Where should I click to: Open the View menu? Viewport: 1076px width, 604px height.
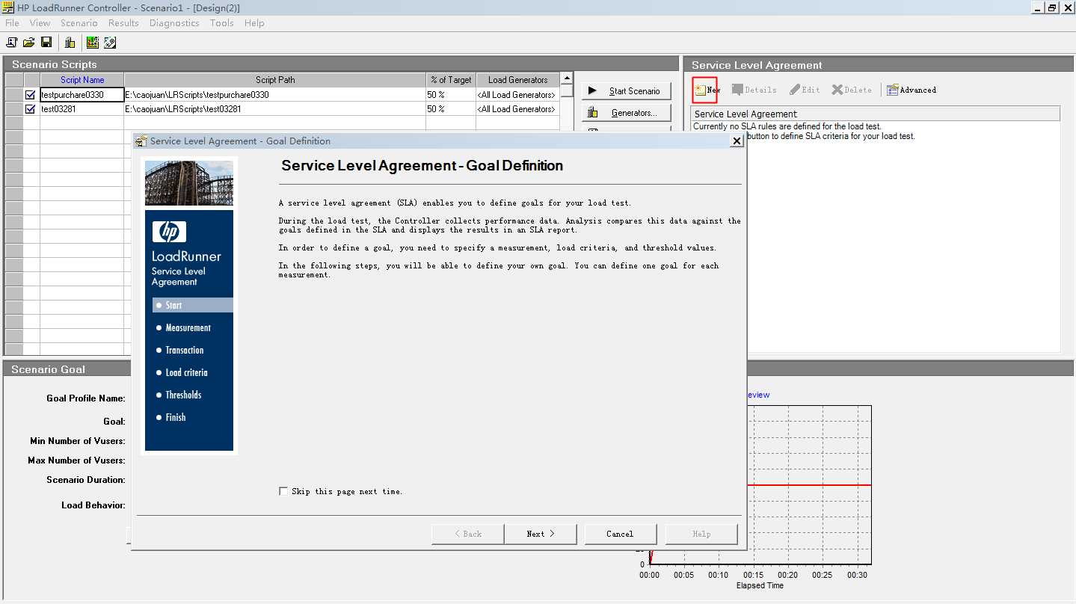40,23
